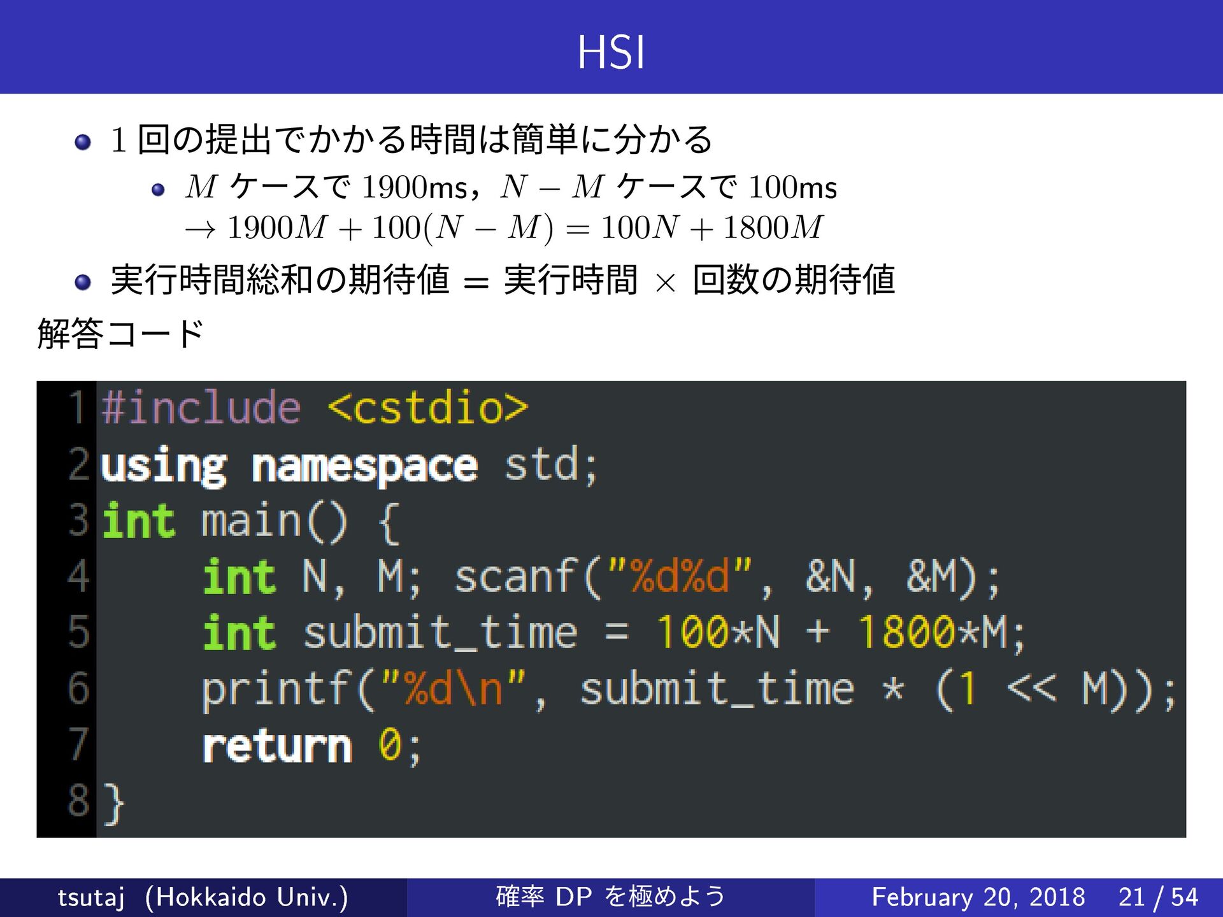Click the #include <cstdio> code line

[x=314, y=408]
